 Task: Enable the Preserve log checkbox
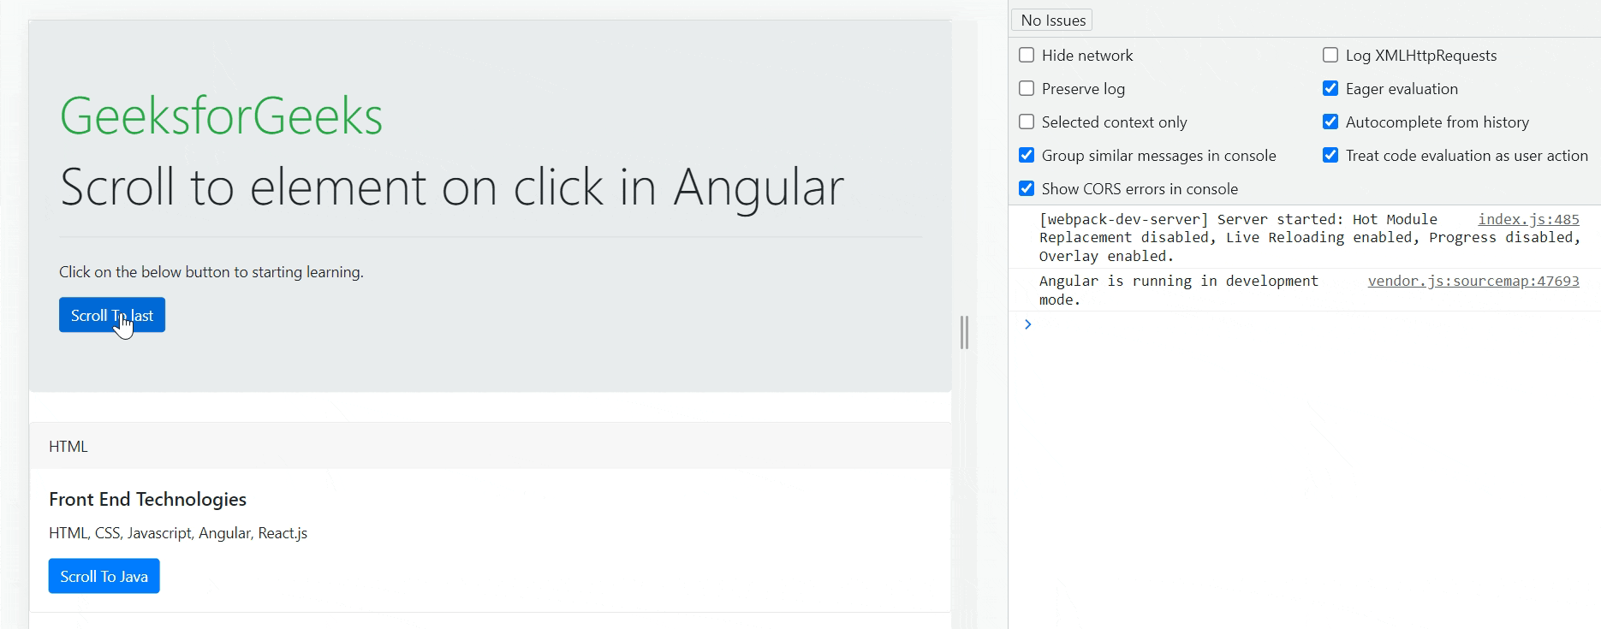(x=1027, y=89)
